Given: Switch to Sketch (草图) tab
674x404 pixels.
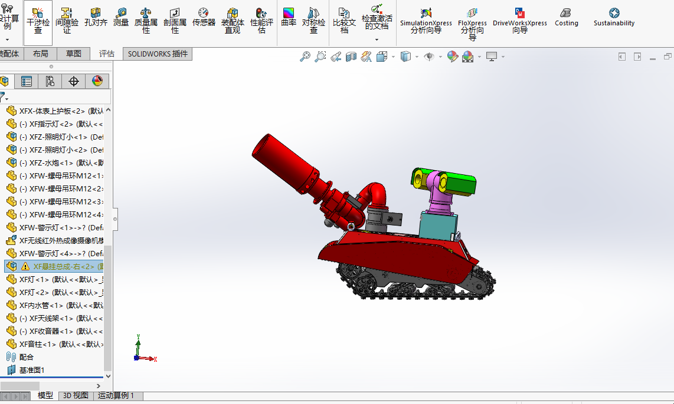Looking at the screenshot, I should (74, 54).
